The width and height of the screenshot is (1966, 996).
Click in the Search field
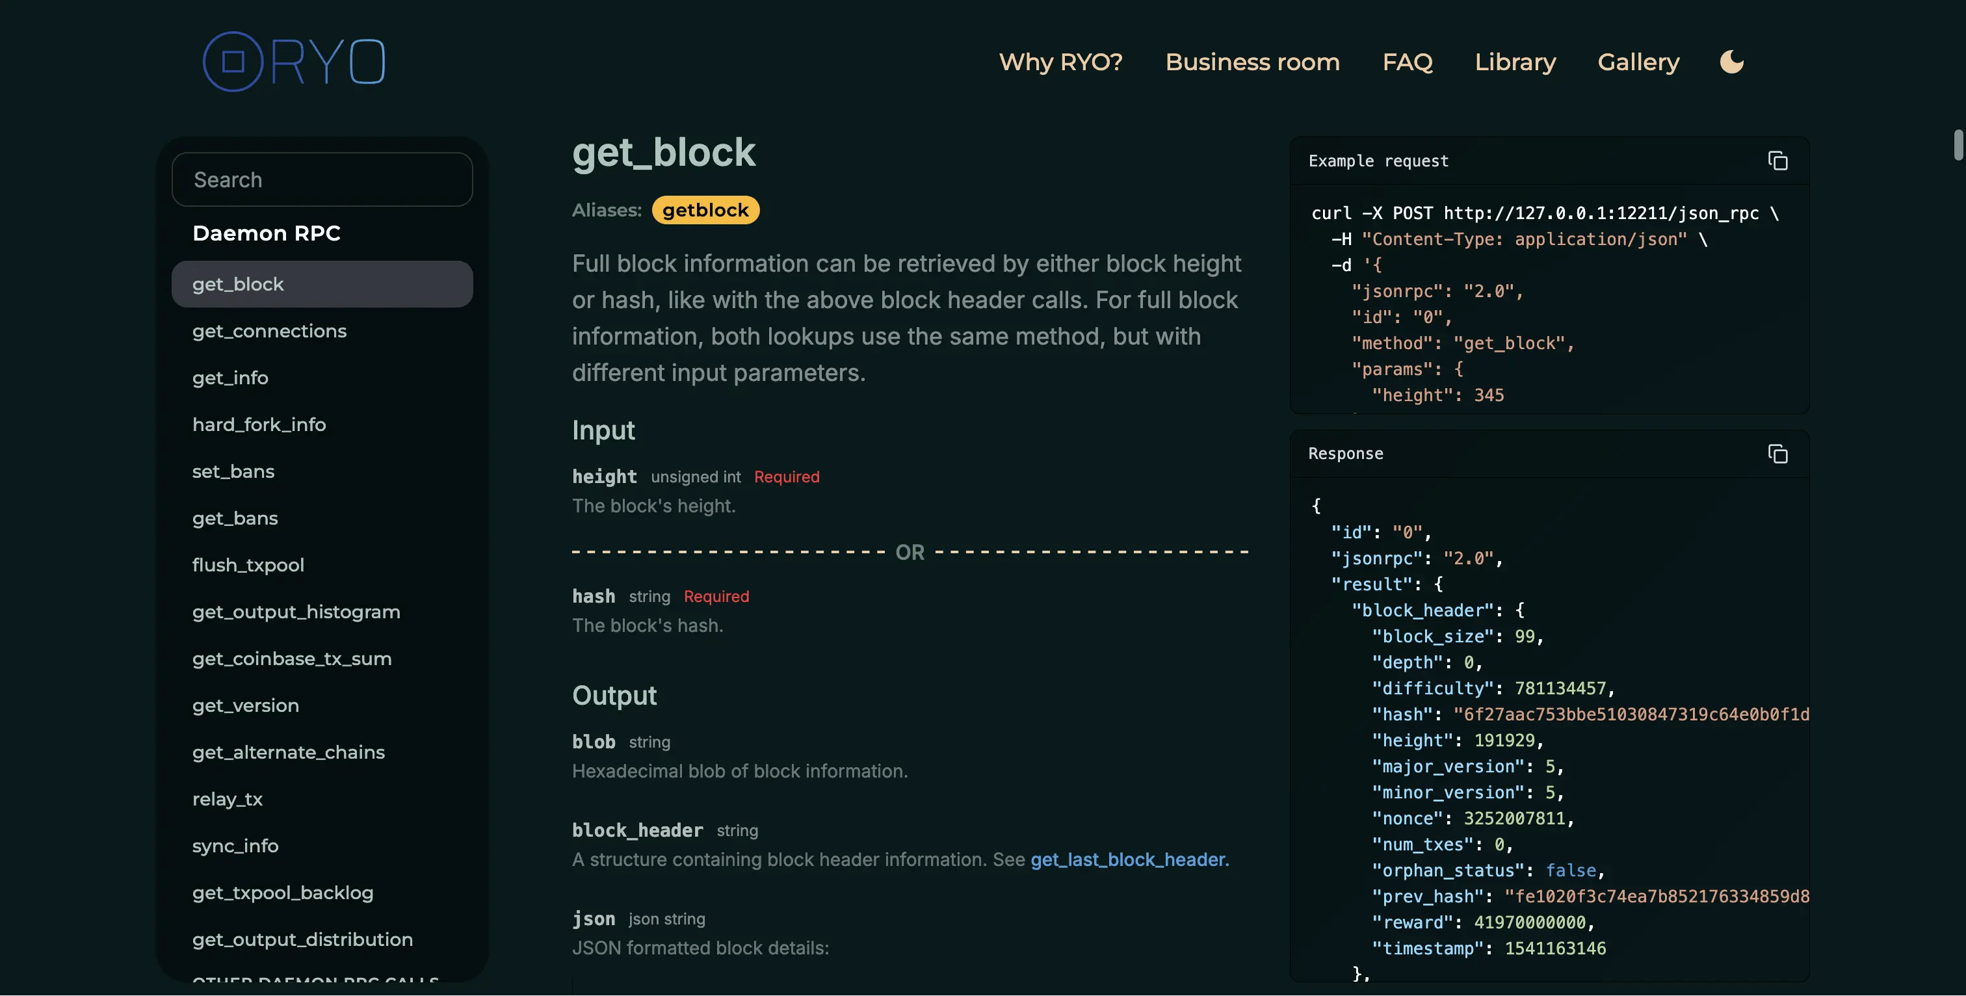click(x=322, y=179)
